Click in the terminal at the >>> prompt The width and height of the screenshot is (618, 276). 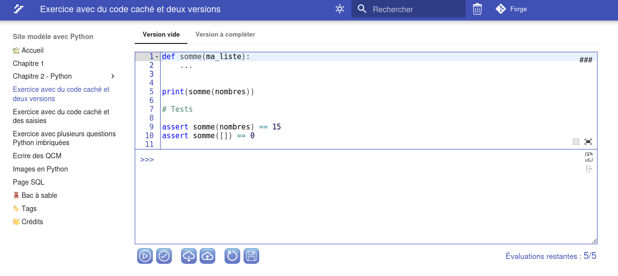[147, 160]
